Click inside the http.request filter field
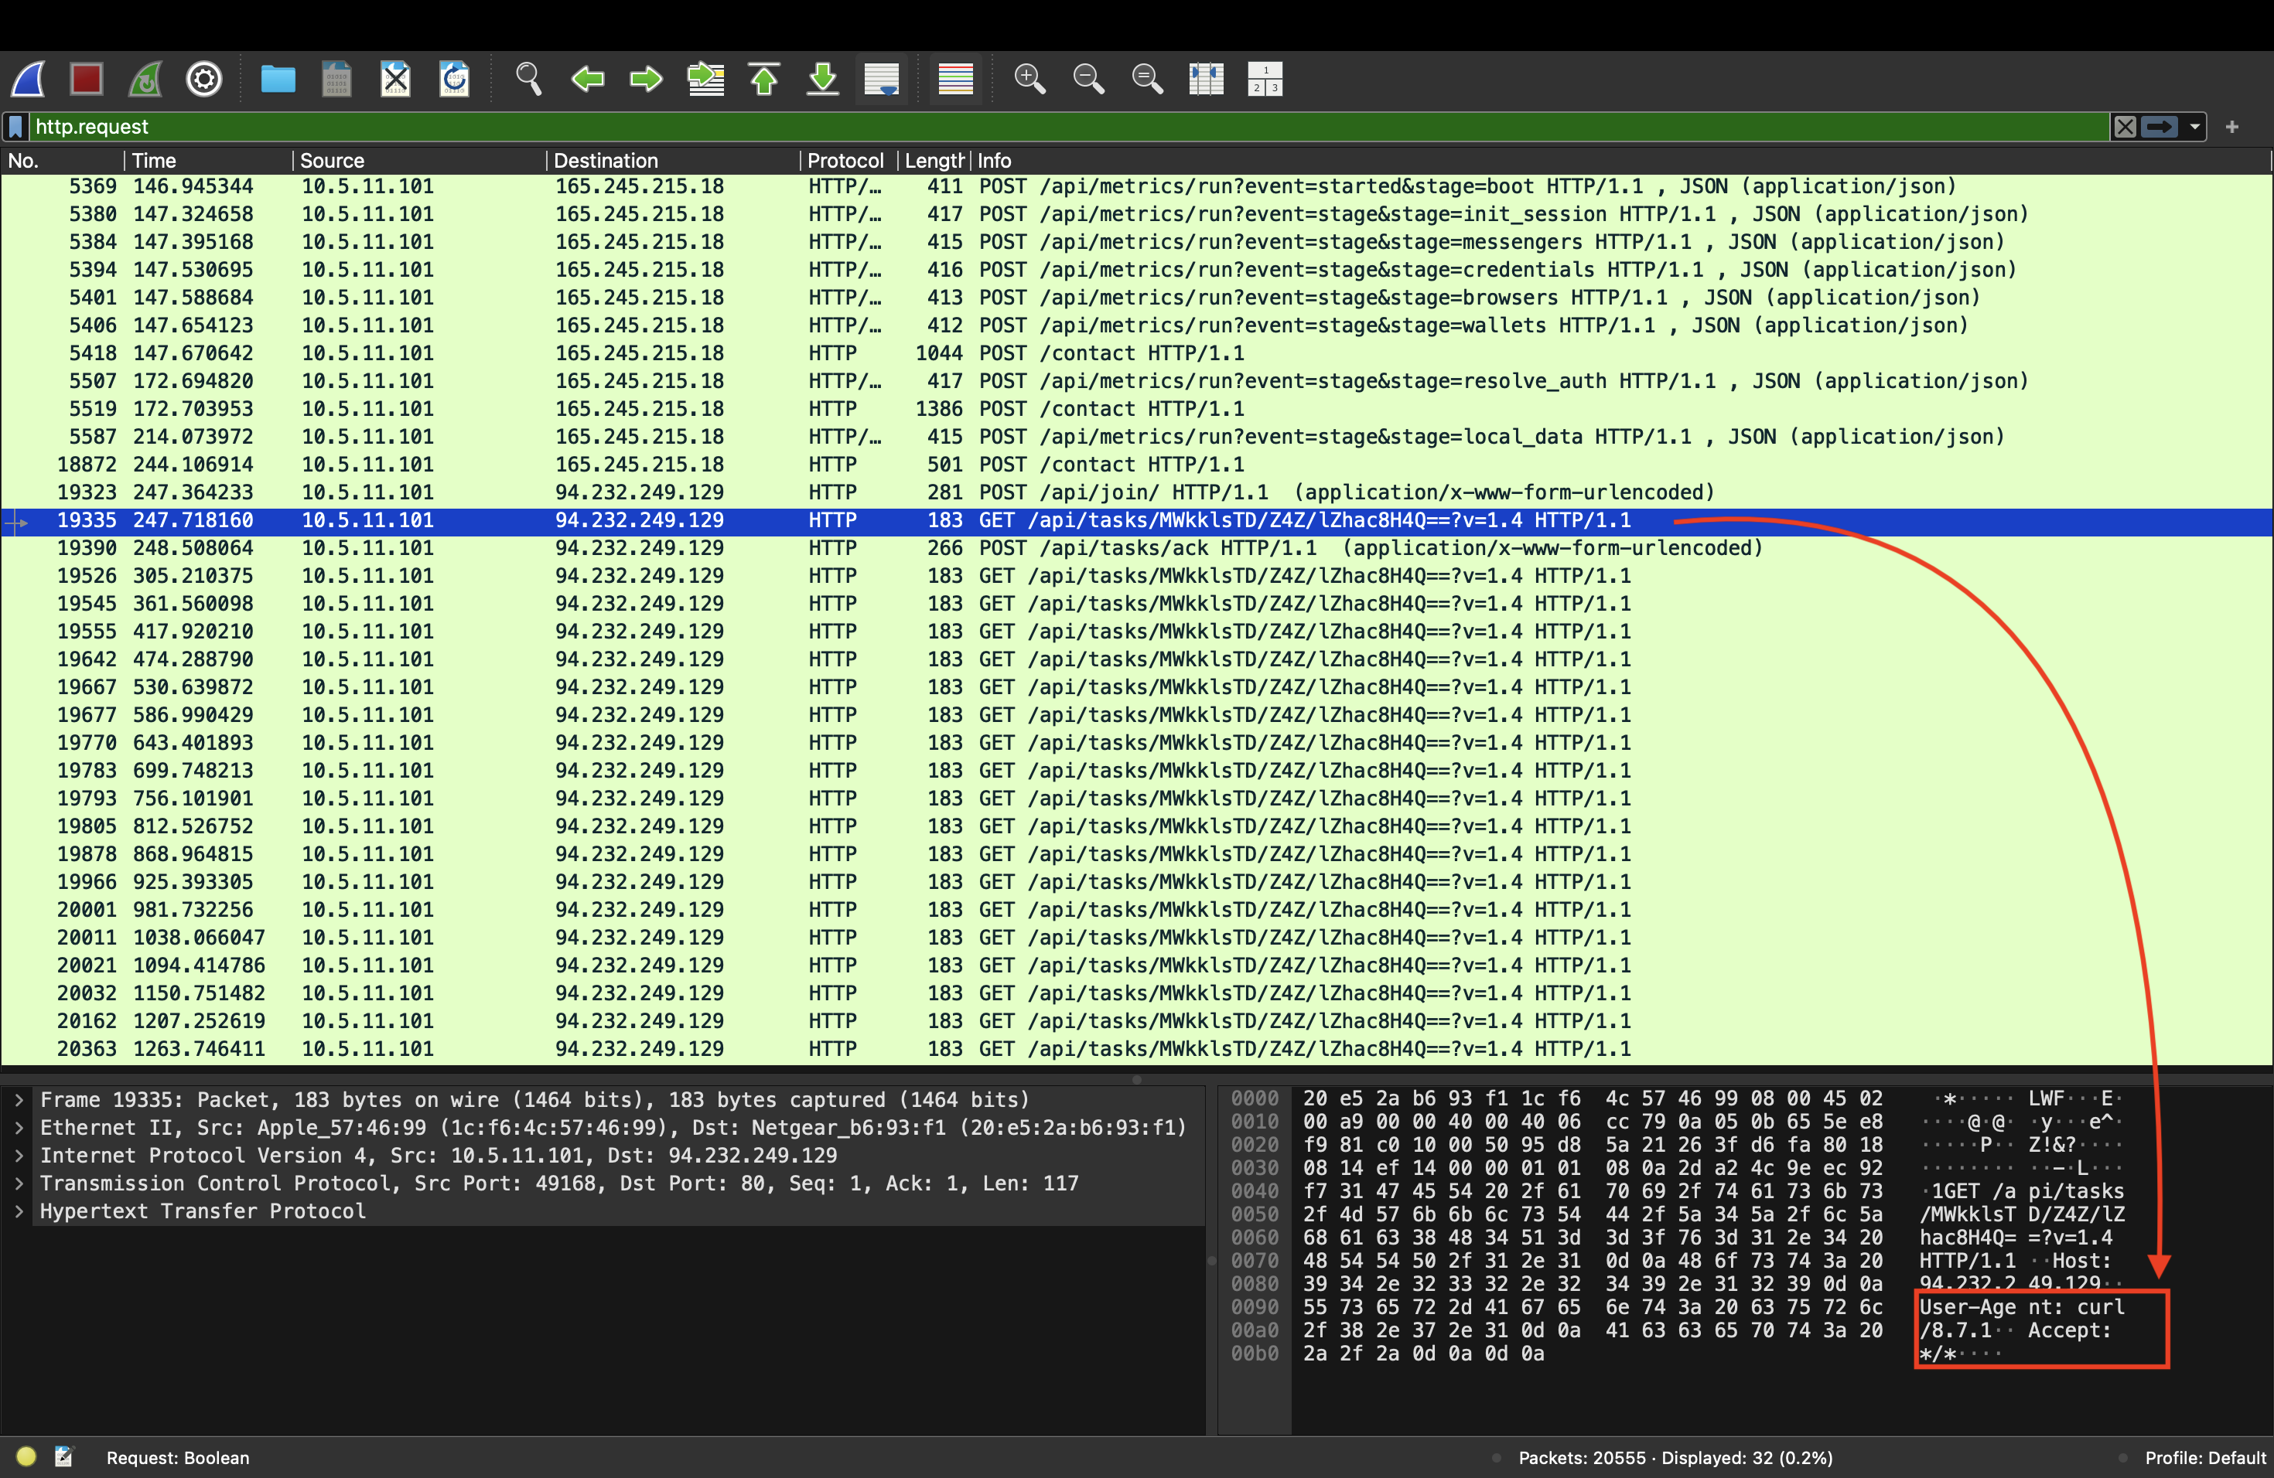The width and height of the screenshot is (2274, 1478). tap(1068, 127)
